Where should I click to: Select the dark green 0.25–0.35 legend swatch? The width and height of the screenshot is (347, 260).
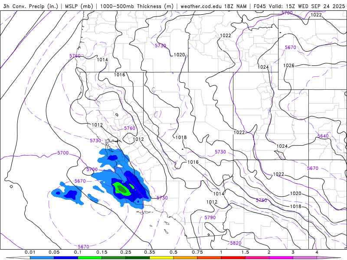[x=137, y=258]
